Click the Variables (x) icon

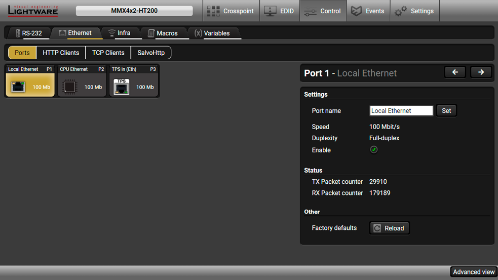pyautogui.click(x=198, y=33)
